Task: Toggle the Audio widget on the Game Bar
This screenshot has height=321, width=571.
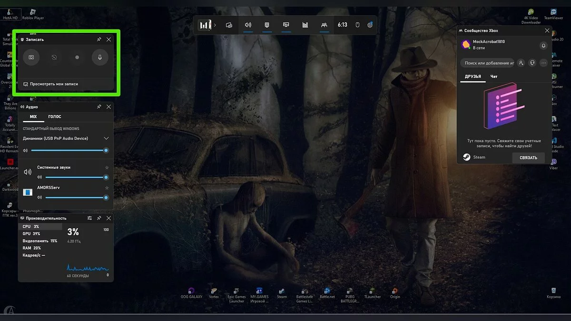Action: [248, 25]
